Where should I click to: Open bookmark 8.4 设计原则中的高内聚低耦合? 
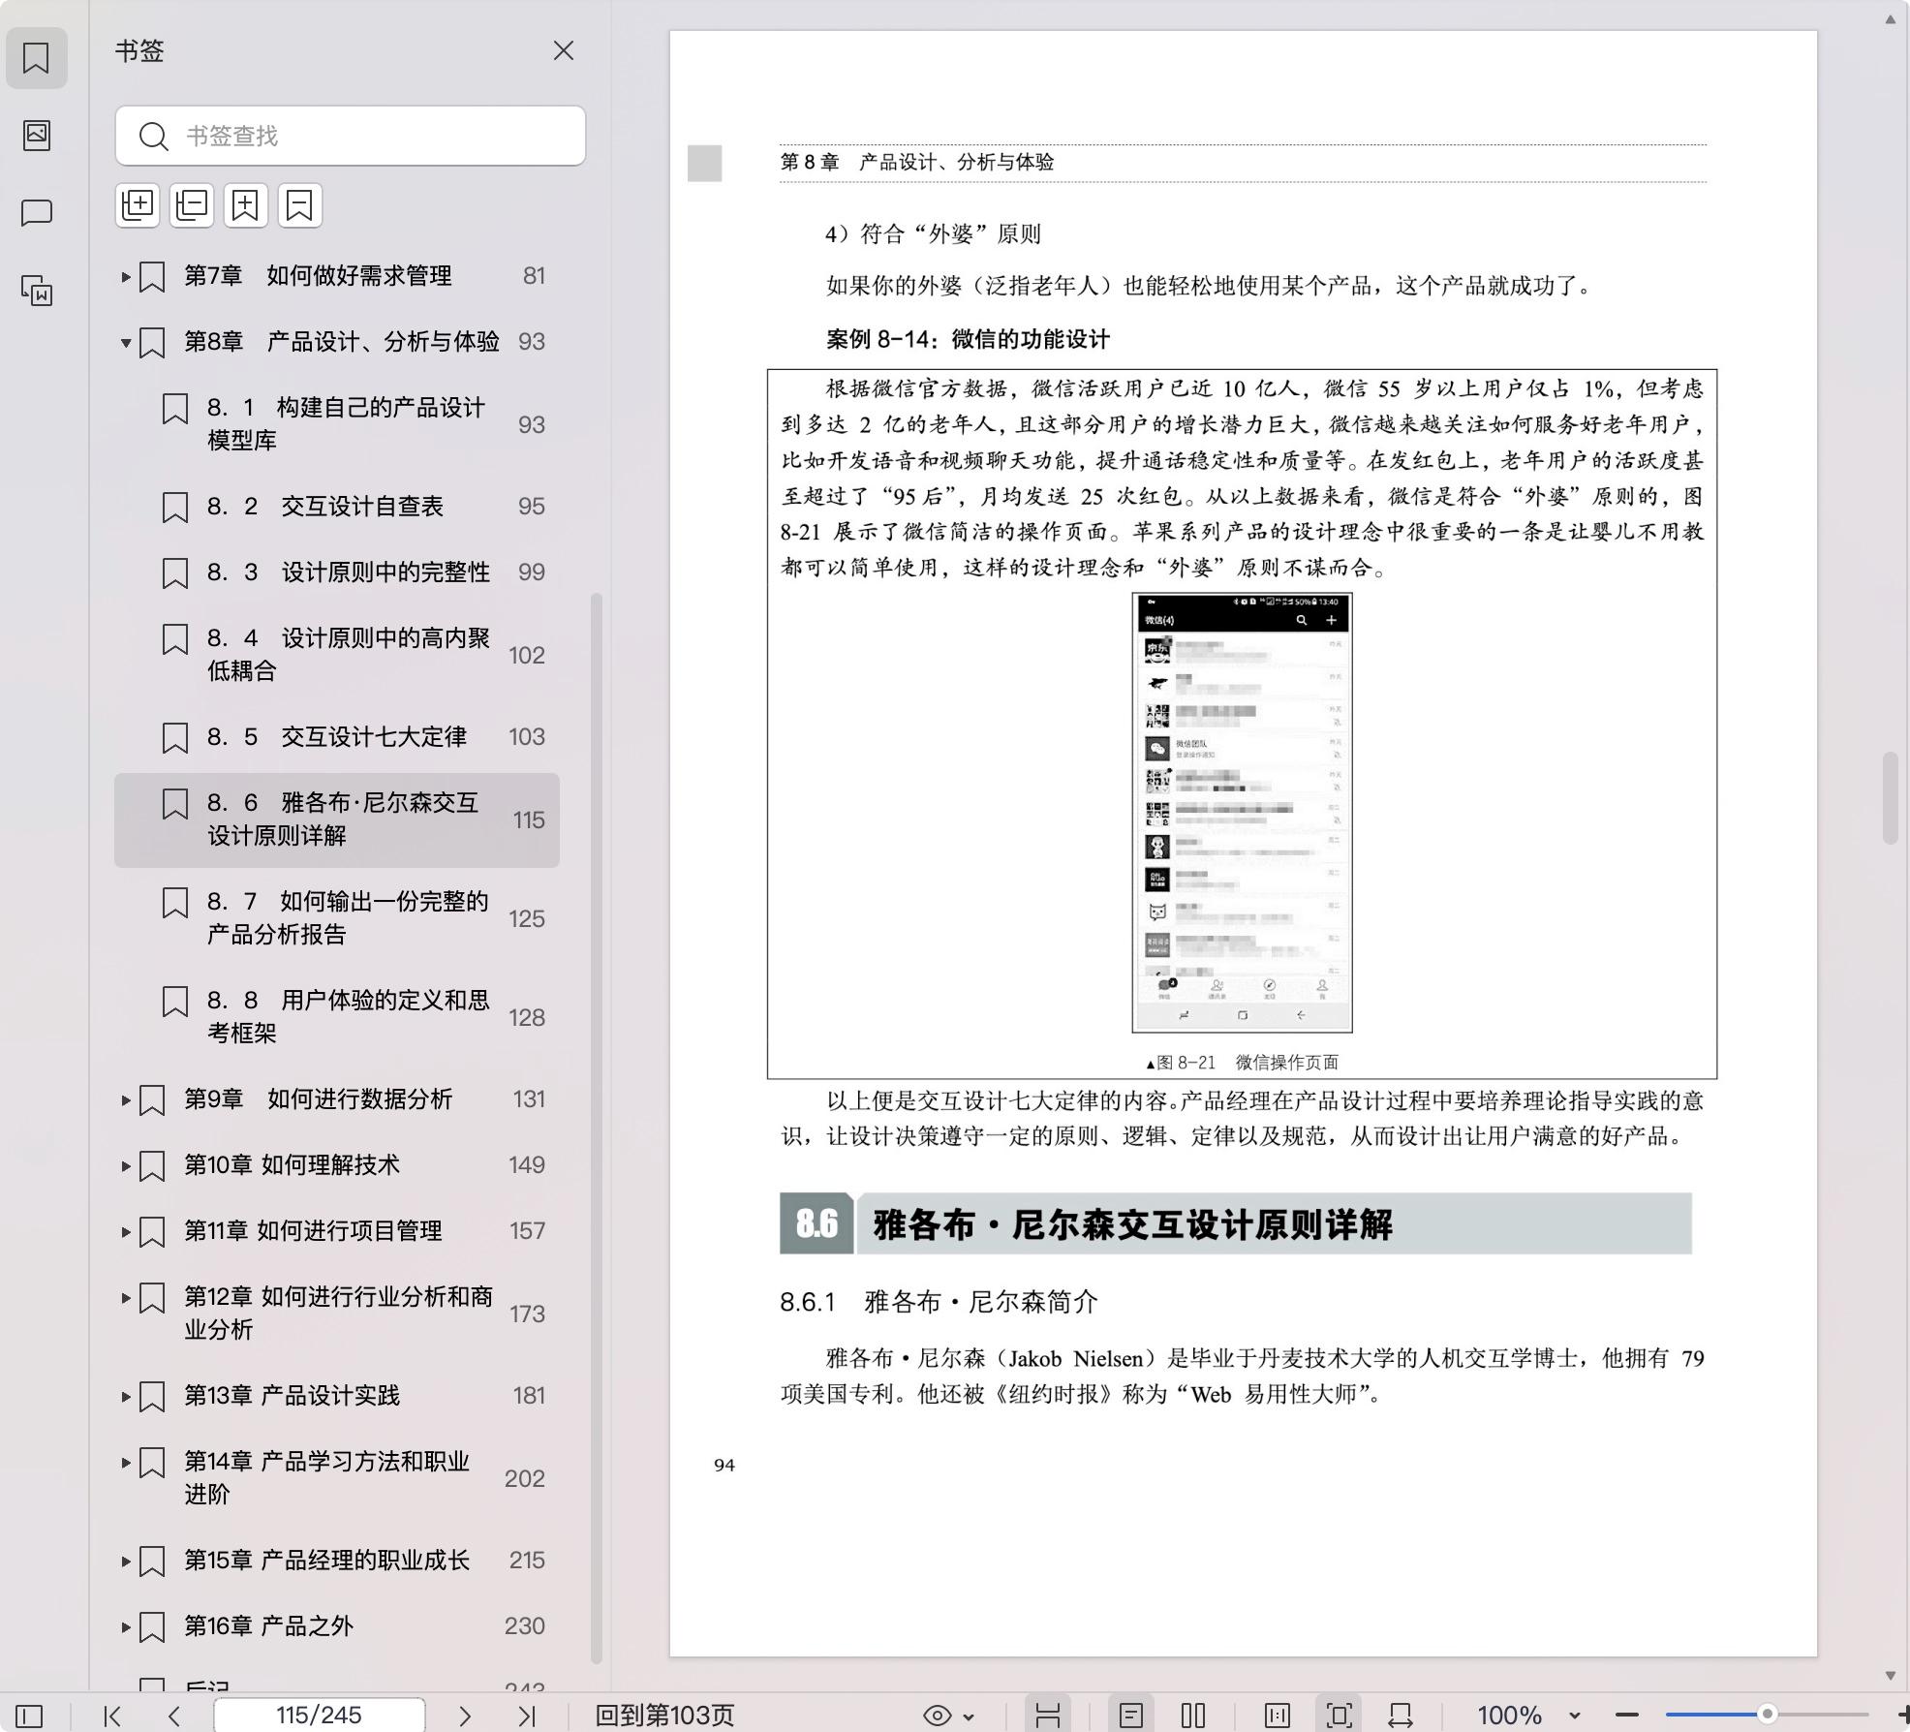337,655
